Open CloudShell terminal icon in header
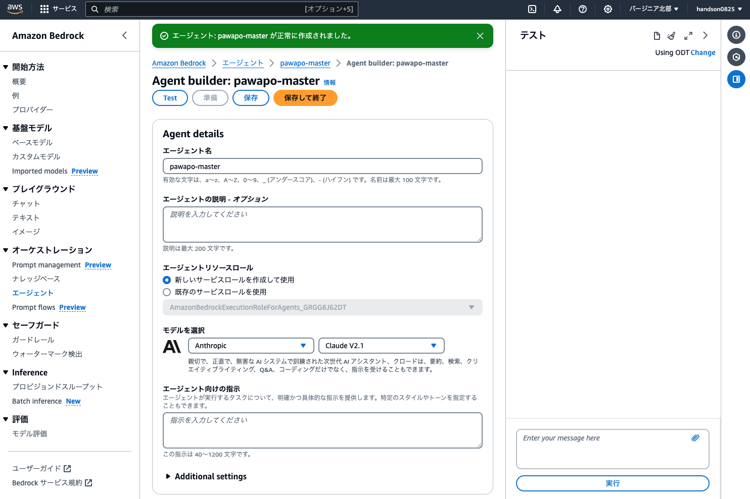Viewport: 750px width, 499px height. pyautogui.click(x=532, y=9)
